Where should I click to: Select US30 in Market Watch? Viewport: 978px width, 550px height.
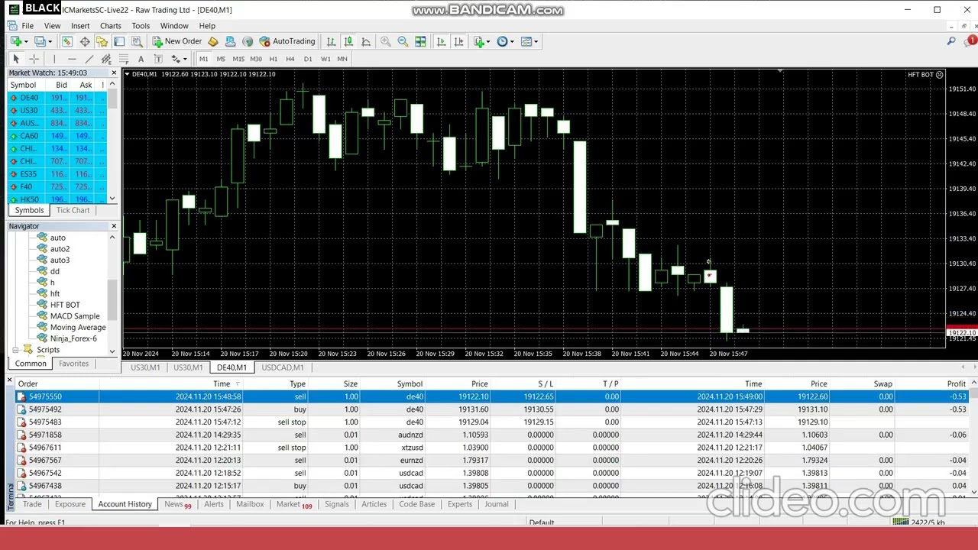(x=58, y=110)
